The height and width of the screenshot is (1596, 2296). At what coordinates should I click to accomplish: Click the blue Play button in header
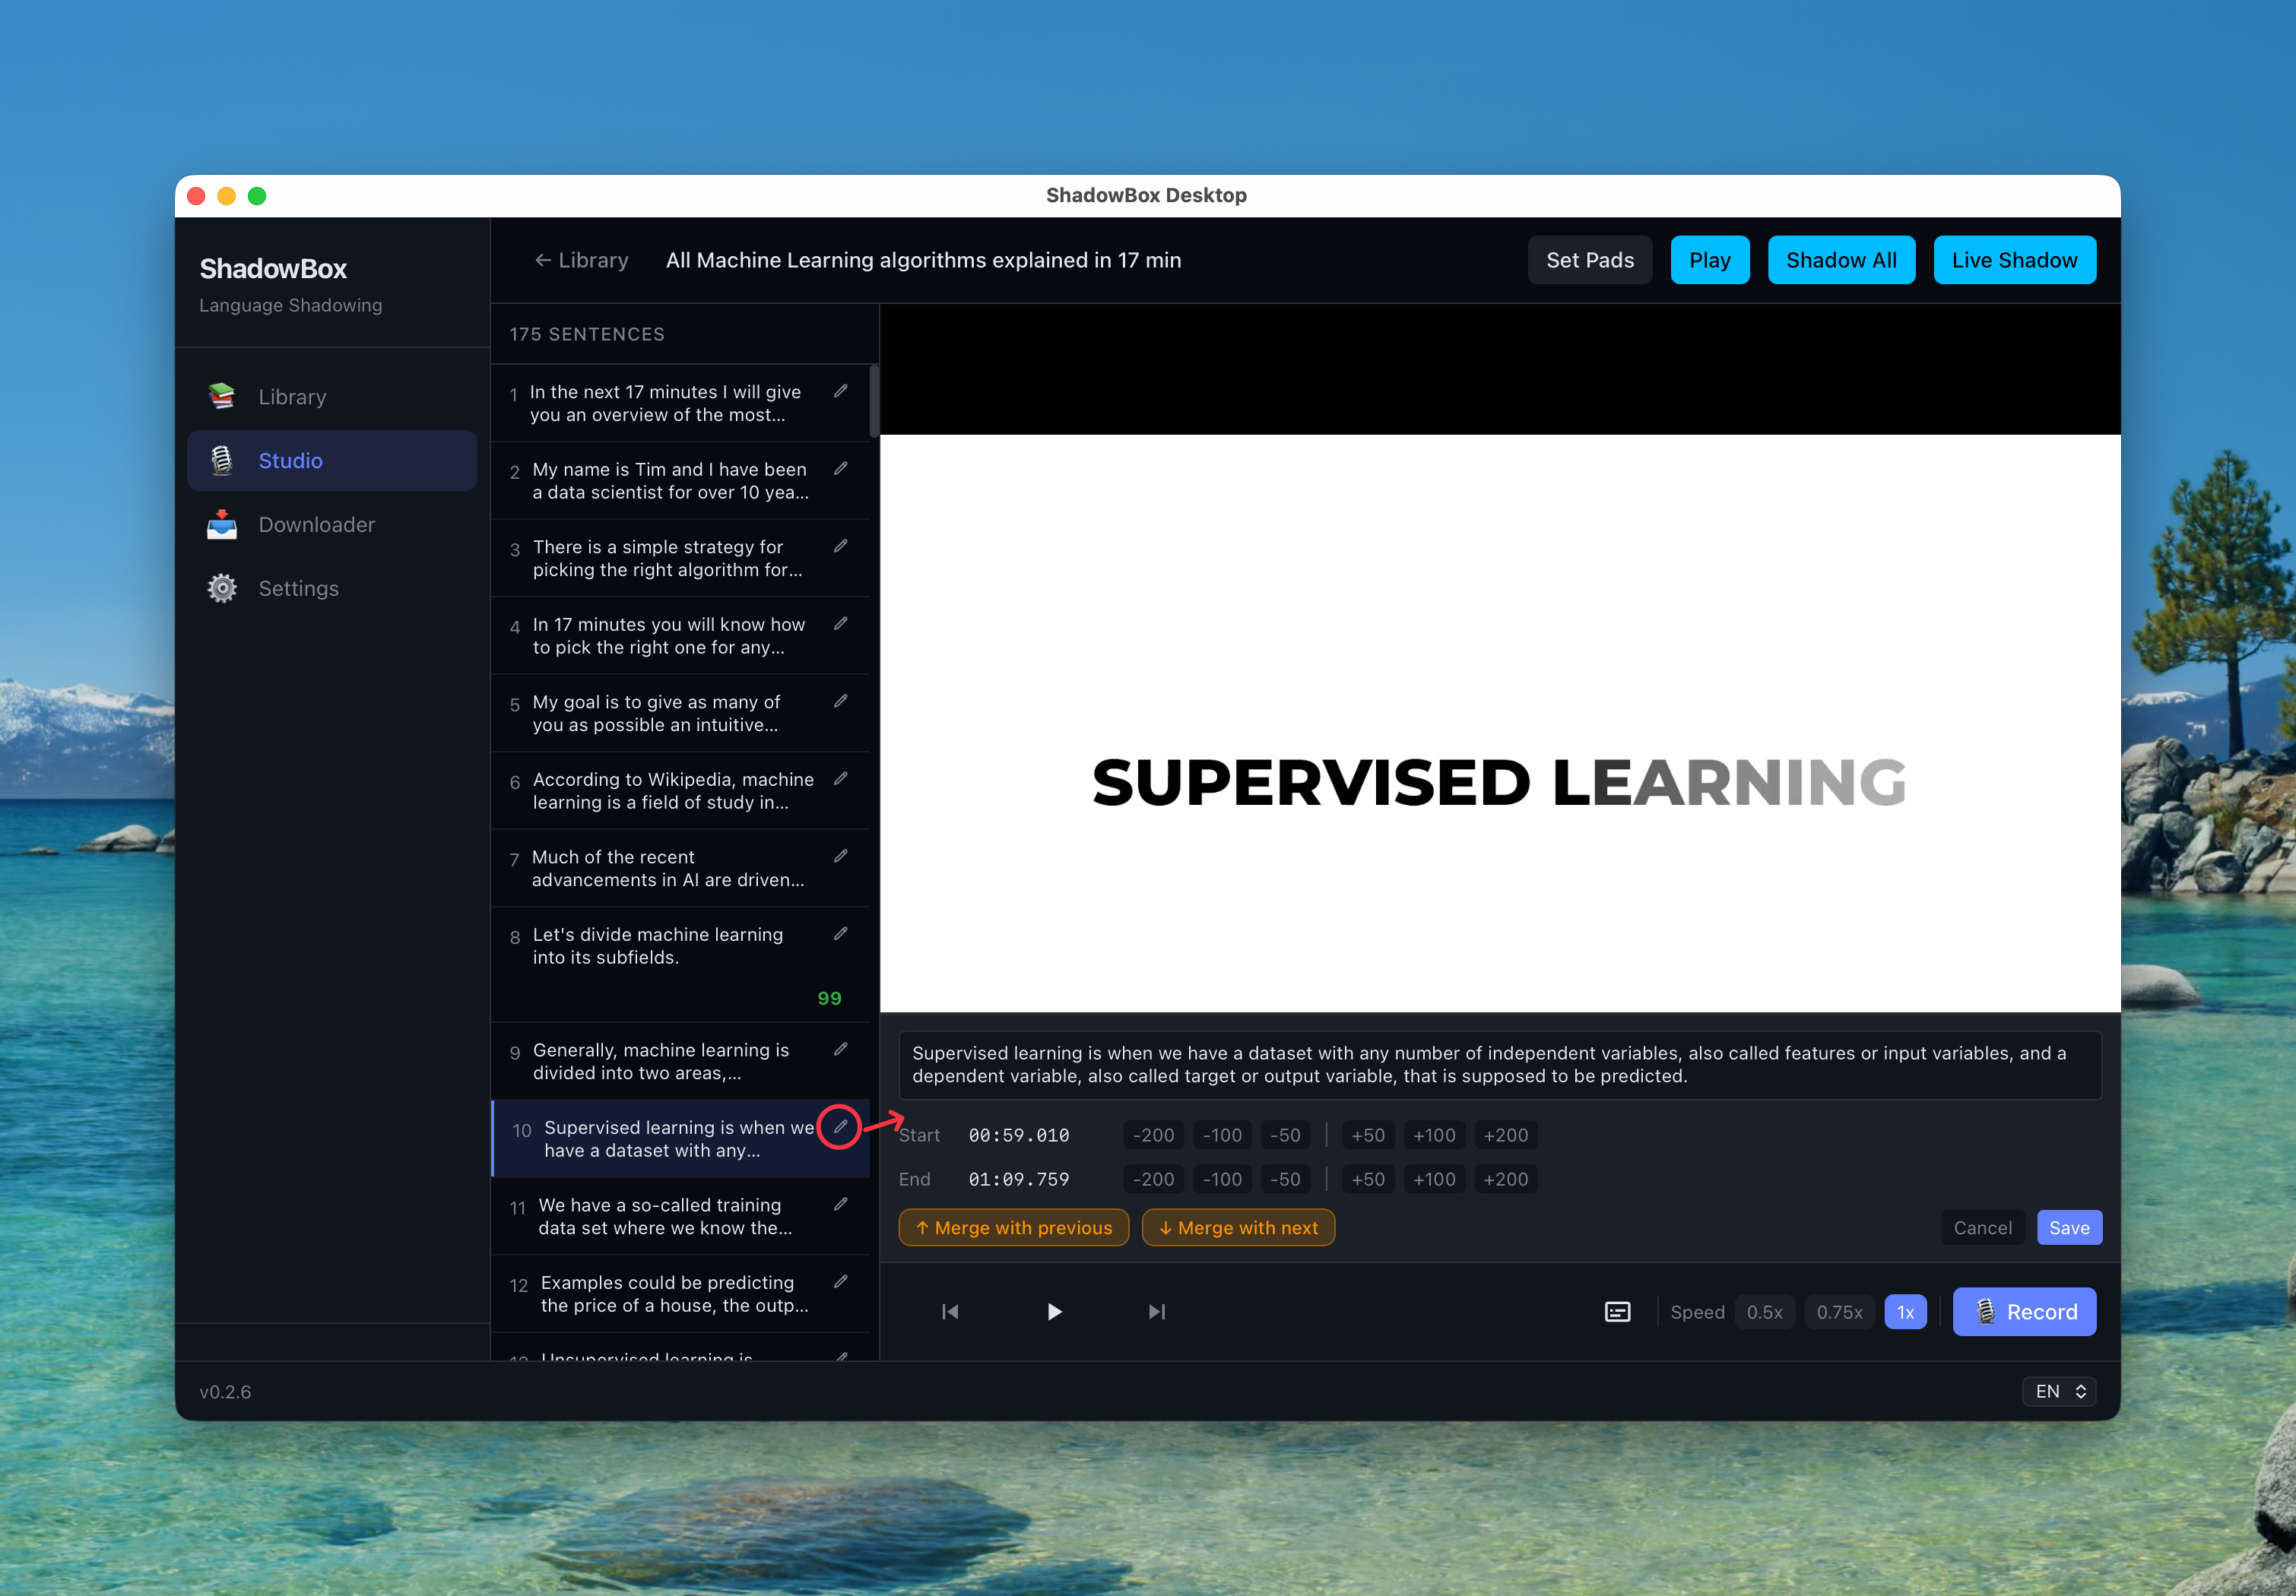coord(1709,260)
